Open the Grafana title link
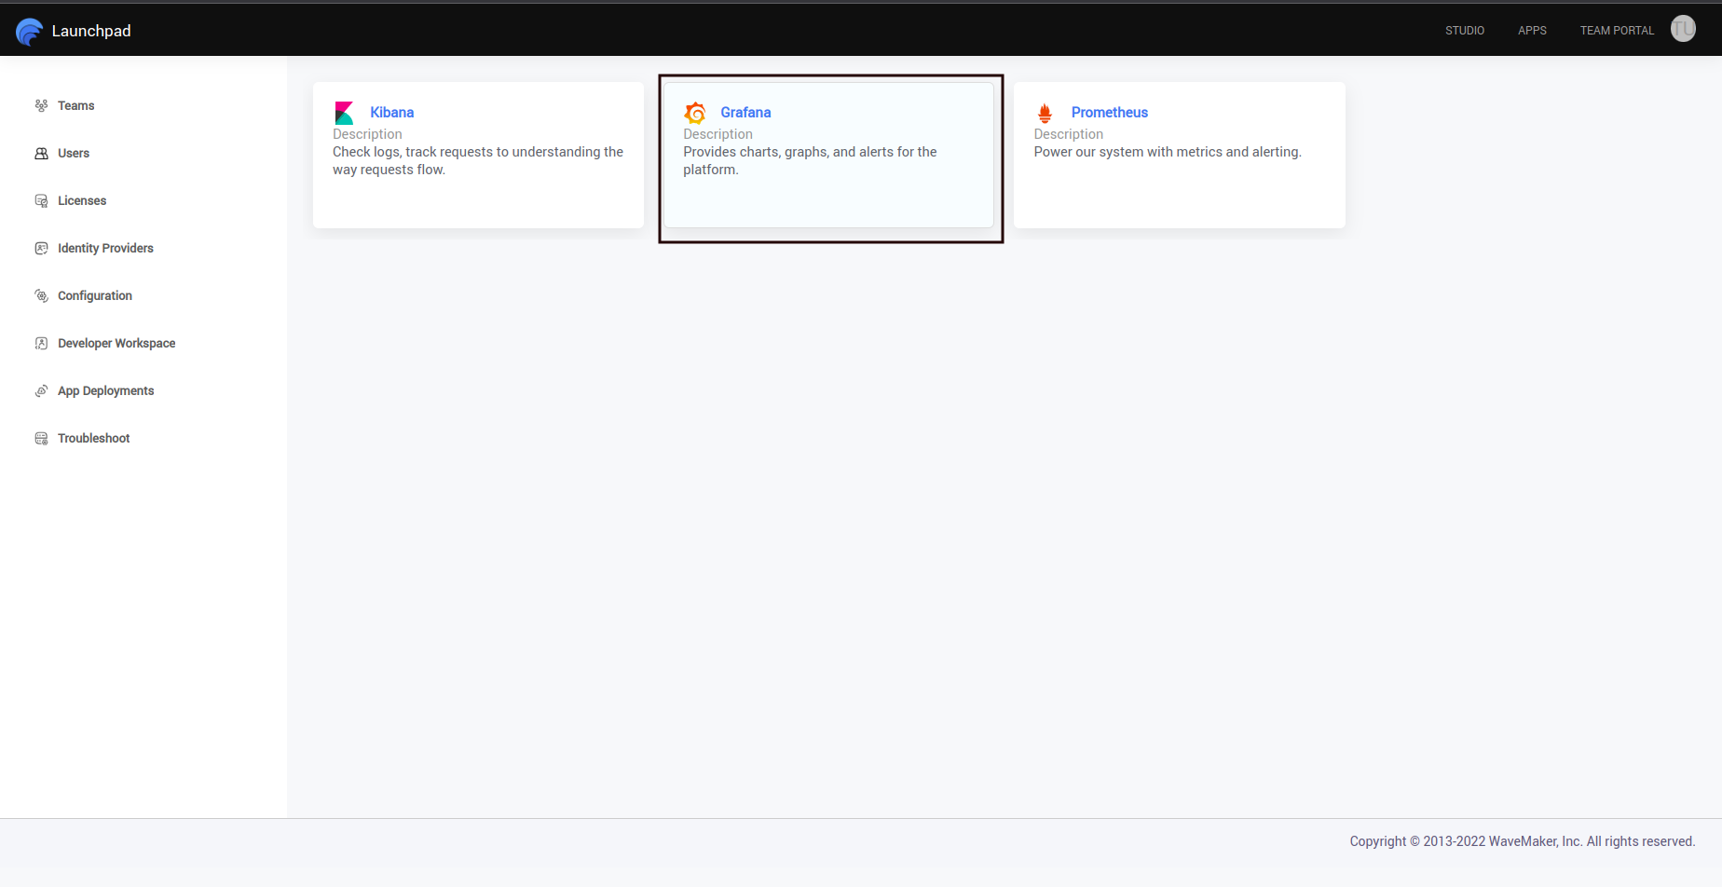This screenshot has width=1722, height=887. [745, 112]
